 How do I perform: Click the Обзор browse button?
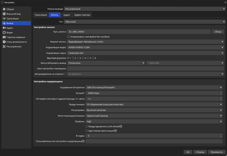coord(218,32)
